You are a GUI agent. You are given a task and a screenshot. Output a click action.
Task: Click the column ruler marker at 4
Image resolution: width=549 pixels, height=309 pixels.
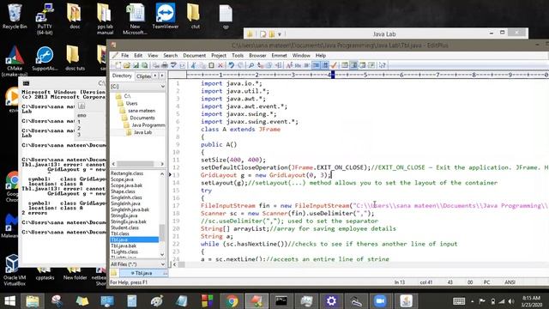tap(333, 75)
